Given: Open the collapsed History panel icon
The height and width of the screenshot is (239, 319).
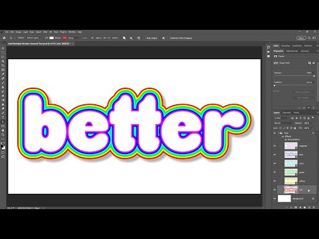Looking at the screenshot, I should point(268,47).
